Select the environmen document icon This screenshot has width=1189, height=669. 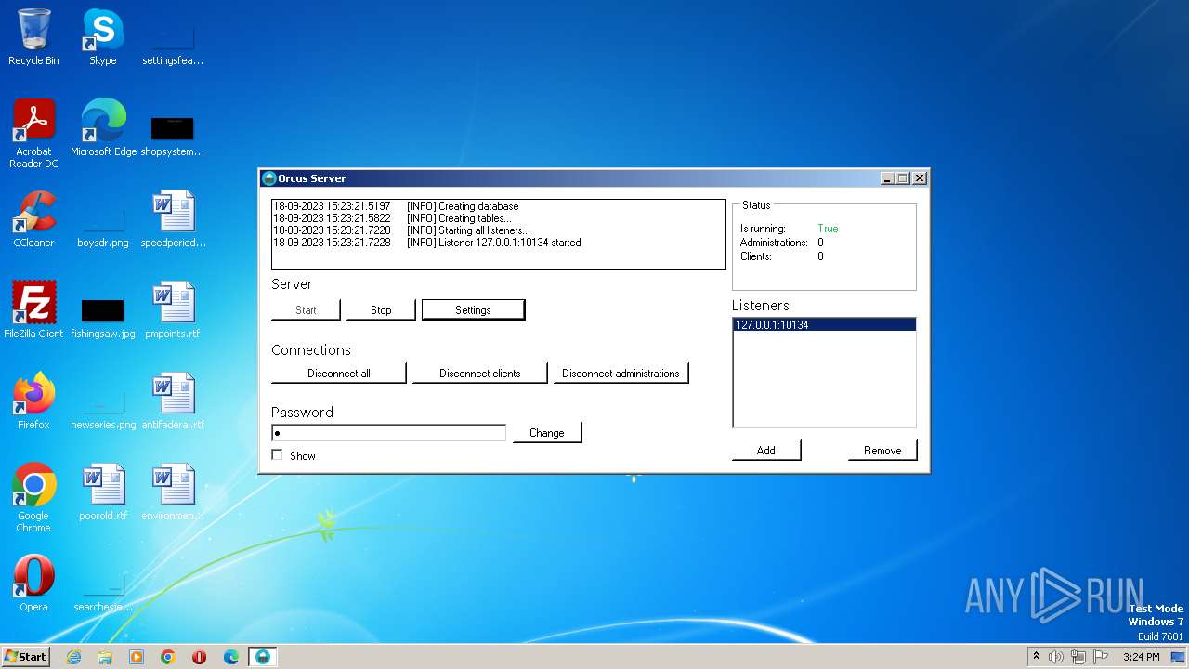(x=173, y=492)
